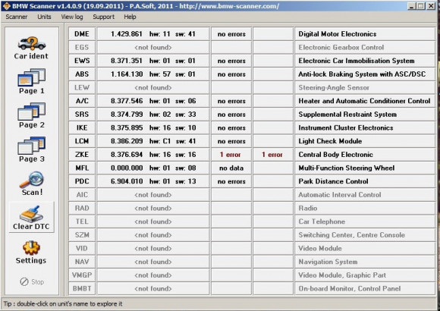The height and width of the screenshot is (311, 440).
Task: Click ZKE part number 8.376.694
Action: [x=126, y=155]
